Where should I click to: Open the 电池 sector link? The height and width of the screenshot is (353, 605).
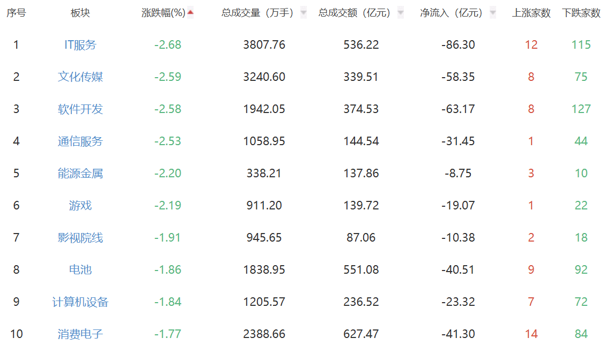tap(80, 270)
